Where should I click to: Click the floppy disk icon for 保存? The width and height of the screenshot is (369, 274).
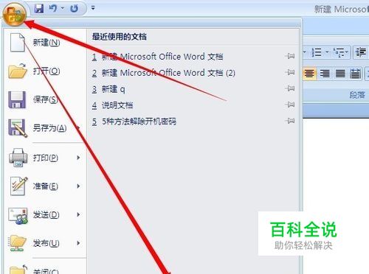pos(17,99)
